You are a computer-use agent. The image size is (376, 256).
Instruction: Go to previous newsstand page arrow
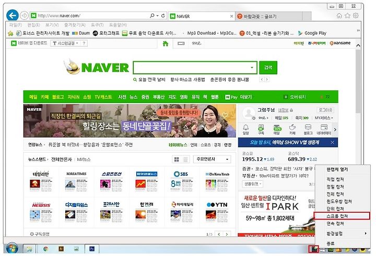(x=219, y=234)
